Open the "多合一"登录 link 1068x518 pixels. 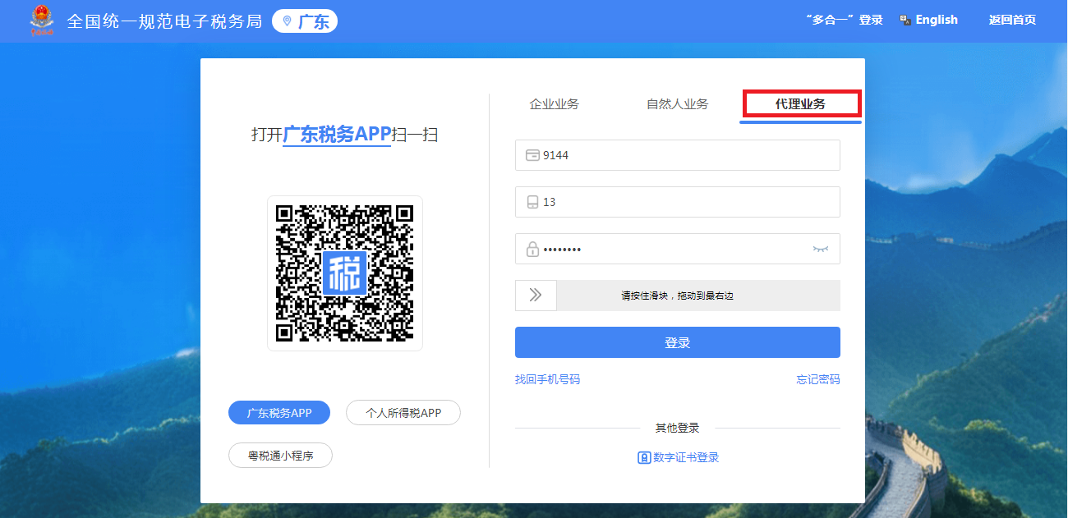[x=844, y=20]
